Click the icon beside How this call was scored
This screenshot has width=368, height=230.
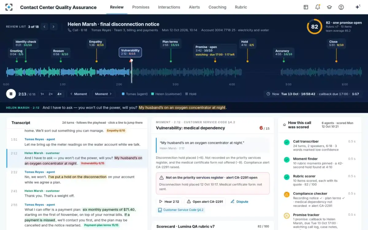click(x=285, y=125)
